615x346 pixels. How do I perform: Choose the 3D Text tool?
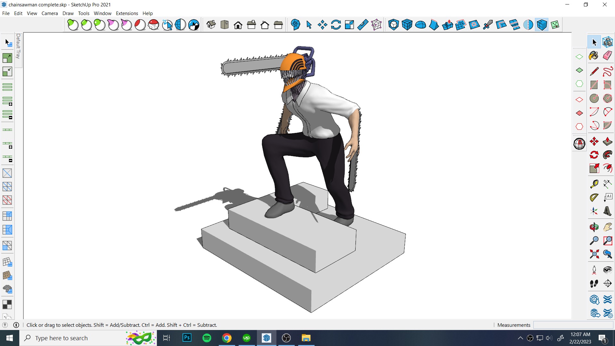[607, 211]
